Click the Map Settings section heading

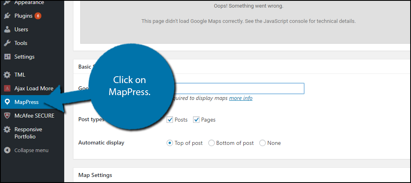(95, 175)
